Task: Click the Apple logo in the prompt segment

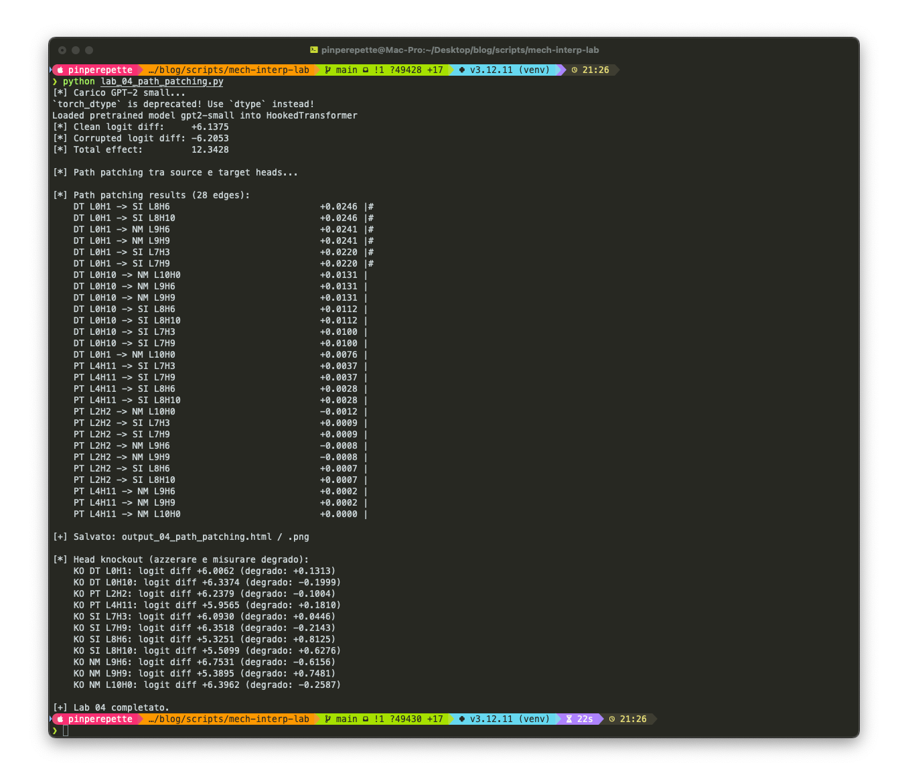Action: (60, 70)
